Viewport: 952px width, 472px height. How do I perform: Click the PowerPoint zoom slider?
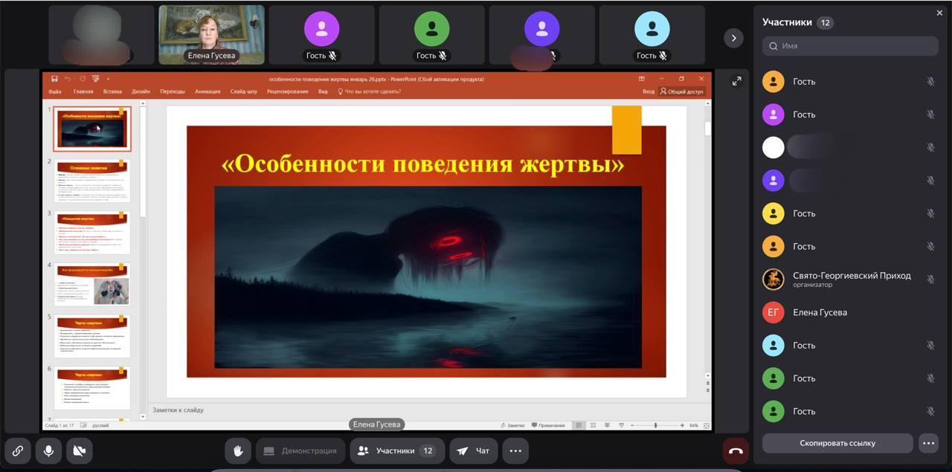coord(657,425)
